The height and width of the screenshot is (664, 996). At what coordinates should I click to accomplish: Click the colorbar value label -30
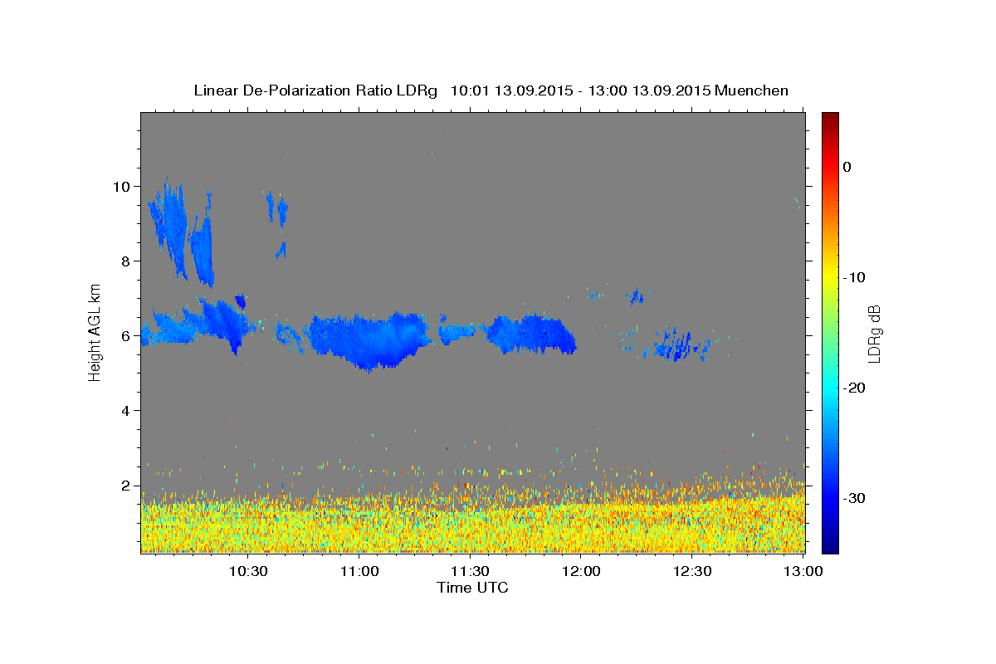coord(855,498)
